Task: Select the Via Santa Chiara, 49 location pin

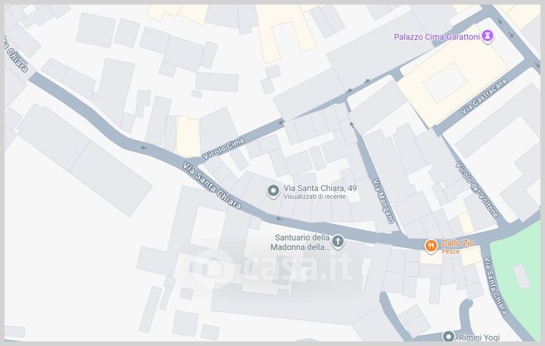Action: point(273,191)
